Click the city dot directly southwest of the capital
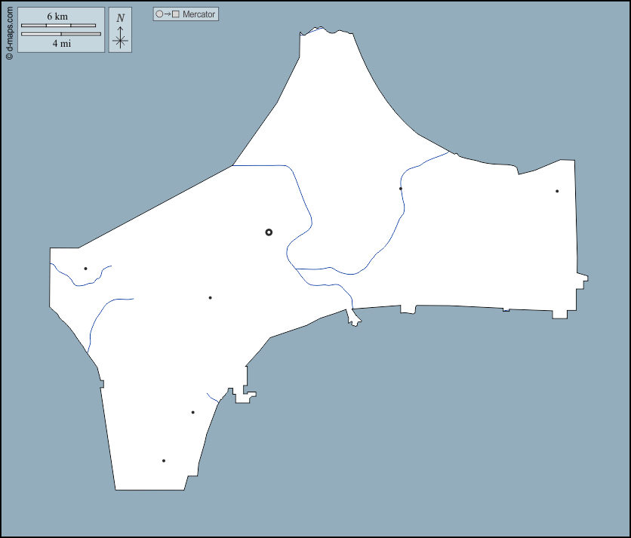 (210, 298)
